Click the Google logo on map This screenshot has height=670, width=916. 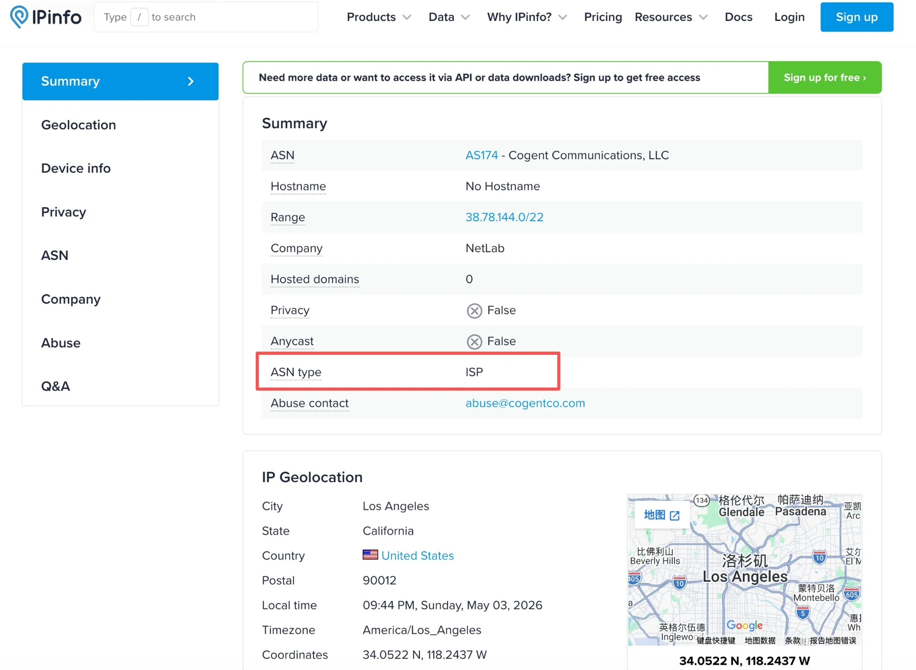coord(745,625)
